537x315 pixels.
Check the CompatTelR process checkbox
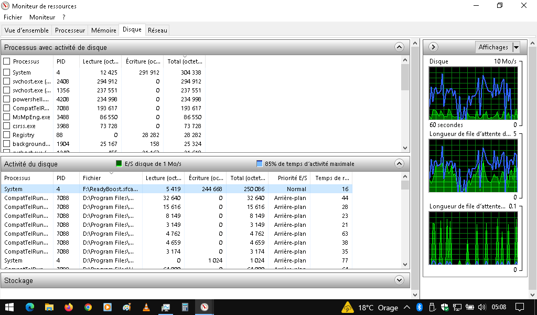(x=6, y=108)
